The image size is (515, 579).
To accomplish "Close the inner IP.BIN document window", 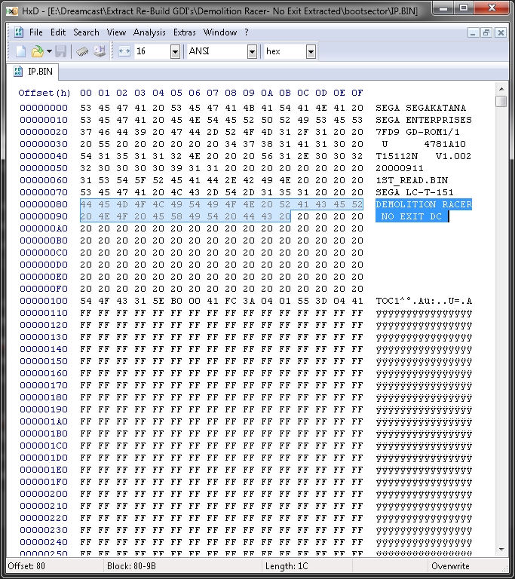I will pyautogui.click(x=501, y=33).
